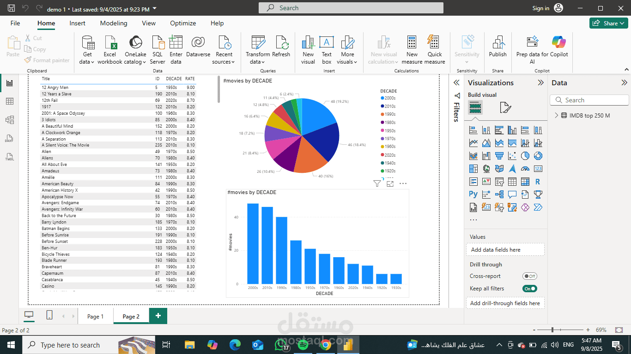Select the Pie chart visual icon
The height and width of the screenshot is (354, 631).
click(x=525, y=156)
